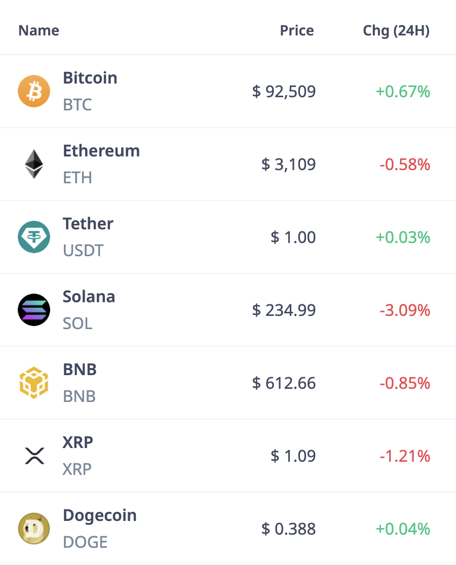Sort the list by the Name header

pyautogui.click(x=39, y=30)
